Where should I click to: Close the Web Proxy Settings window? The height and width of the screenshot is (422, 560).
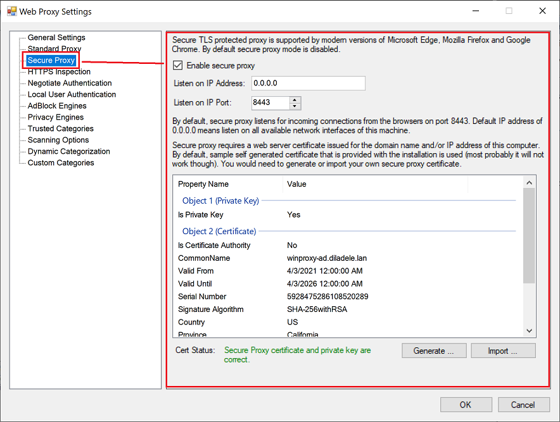542,11
